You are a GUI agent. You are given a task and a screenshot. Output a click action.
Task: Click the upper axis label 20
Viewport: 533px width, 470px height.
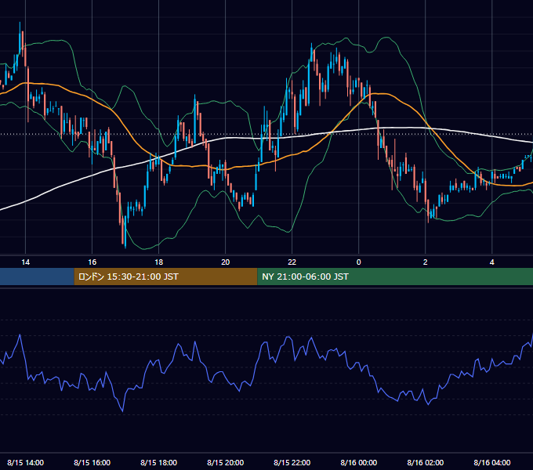(226, 262)
